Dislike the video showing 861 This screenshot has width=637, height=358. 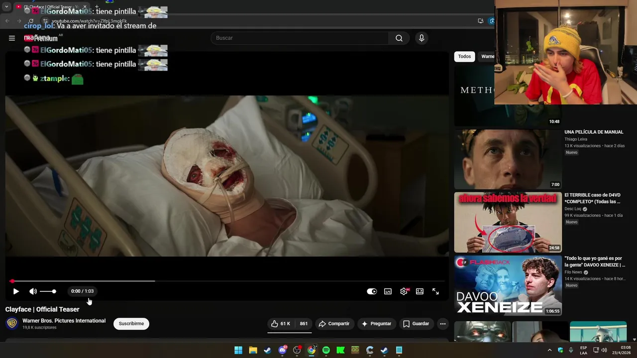(x=303, y=324)
